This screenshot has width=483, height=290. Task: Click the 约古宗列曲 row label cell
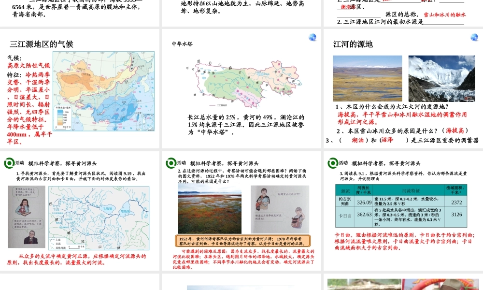[345, 202]
